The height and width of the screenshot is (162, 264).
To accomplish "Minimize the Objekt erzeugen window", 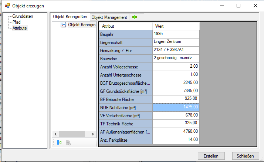I will (x=222, y=6).
